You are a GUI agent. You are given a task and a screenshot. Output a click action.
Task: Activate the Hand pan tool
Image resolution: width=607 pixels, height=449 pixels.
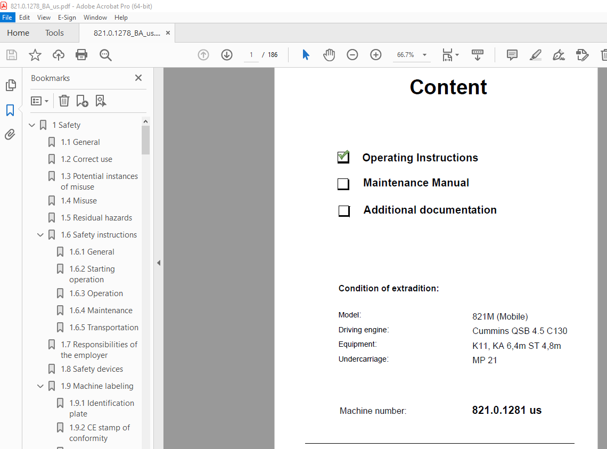(329, 55)
